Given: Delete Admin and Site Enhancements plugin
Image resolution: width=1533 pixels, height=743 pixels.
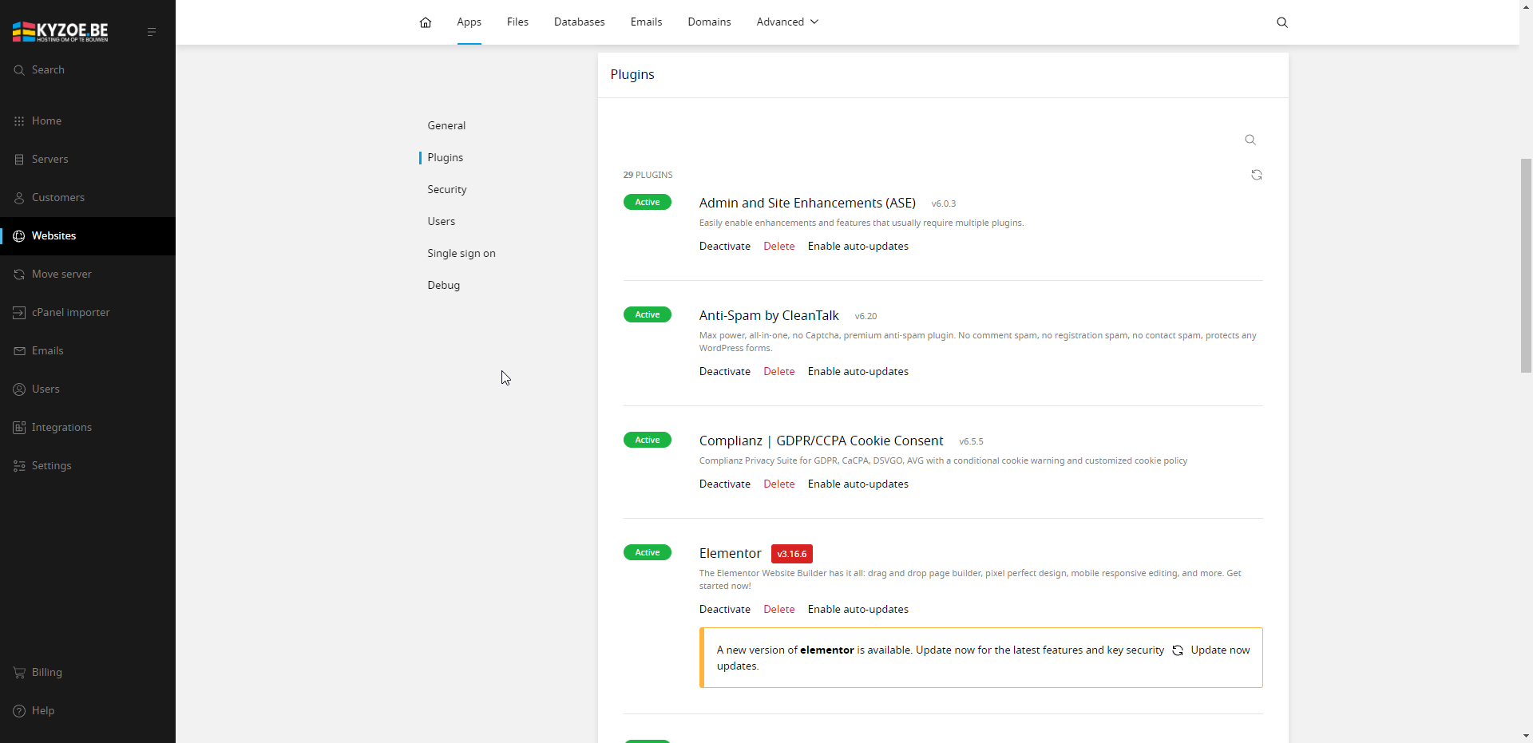Looking at the screenshot, I should pyautogui.click(x=779, y=246).
